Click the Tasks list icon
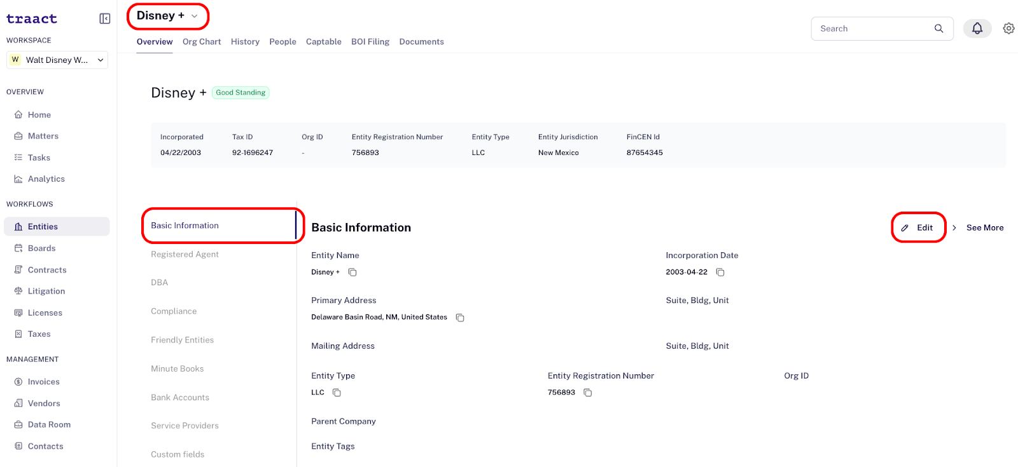This screenshot has height=467, width=1018. [18, 158]
